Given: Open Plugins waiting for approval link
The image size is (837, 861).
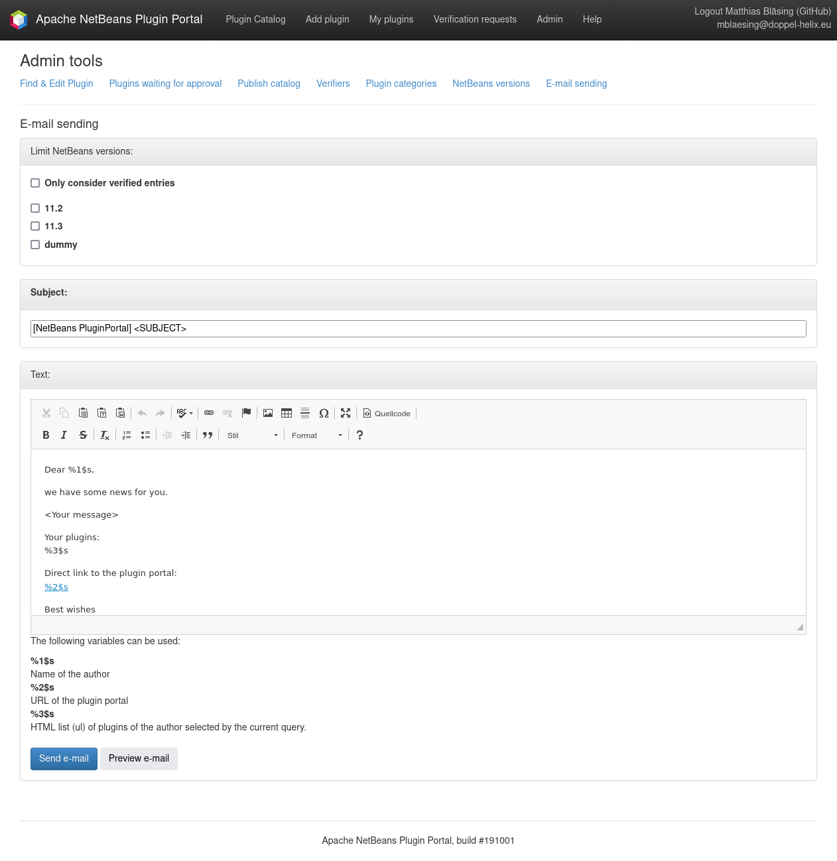Looking at the screenshot, I should [165, 84].
